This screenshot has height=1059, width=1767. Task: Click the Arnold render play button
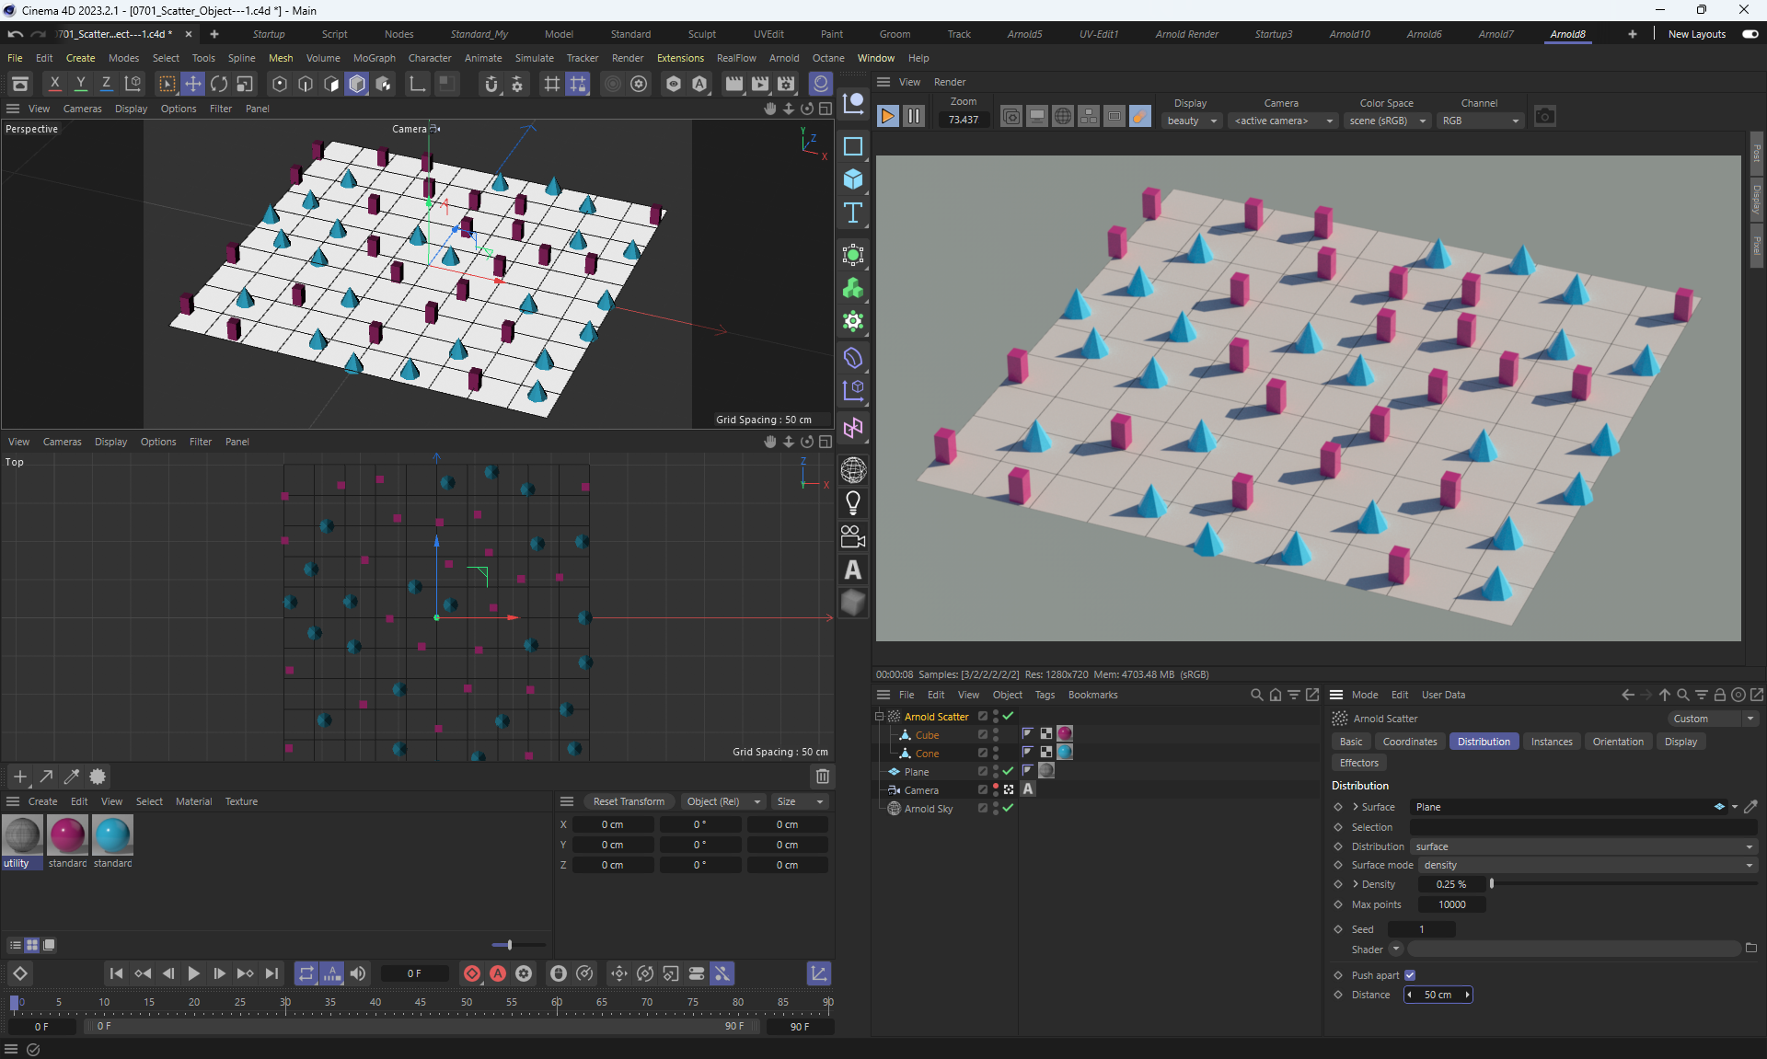887,117
